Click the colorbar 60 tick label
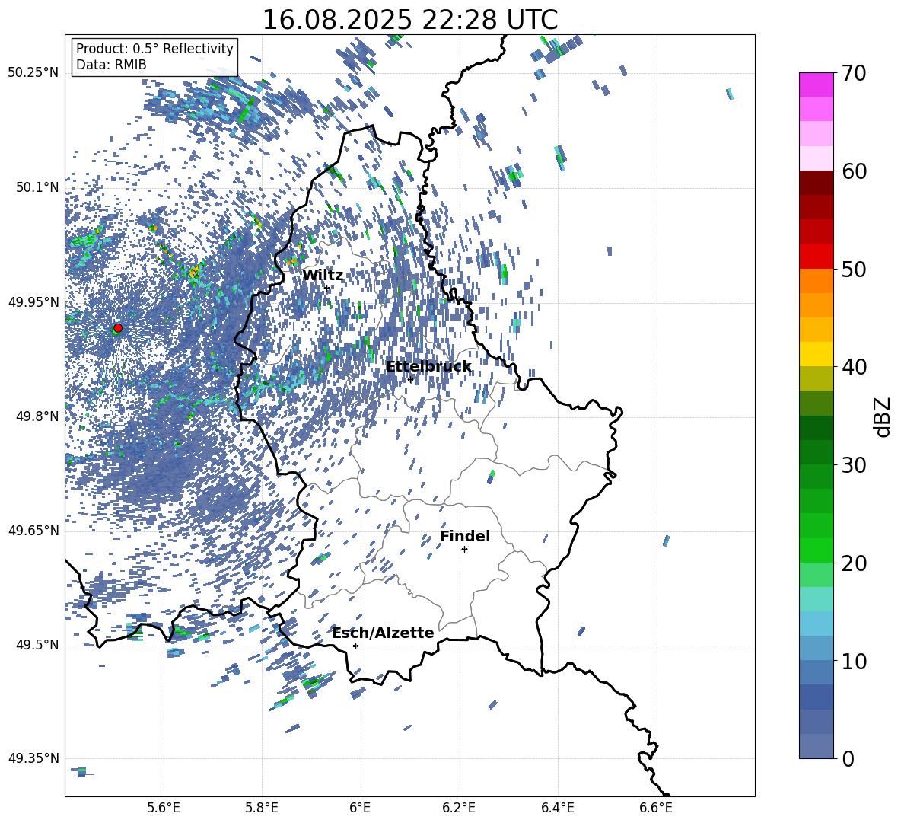The width and height of the screenshot is (901, 823). [854, 171]
